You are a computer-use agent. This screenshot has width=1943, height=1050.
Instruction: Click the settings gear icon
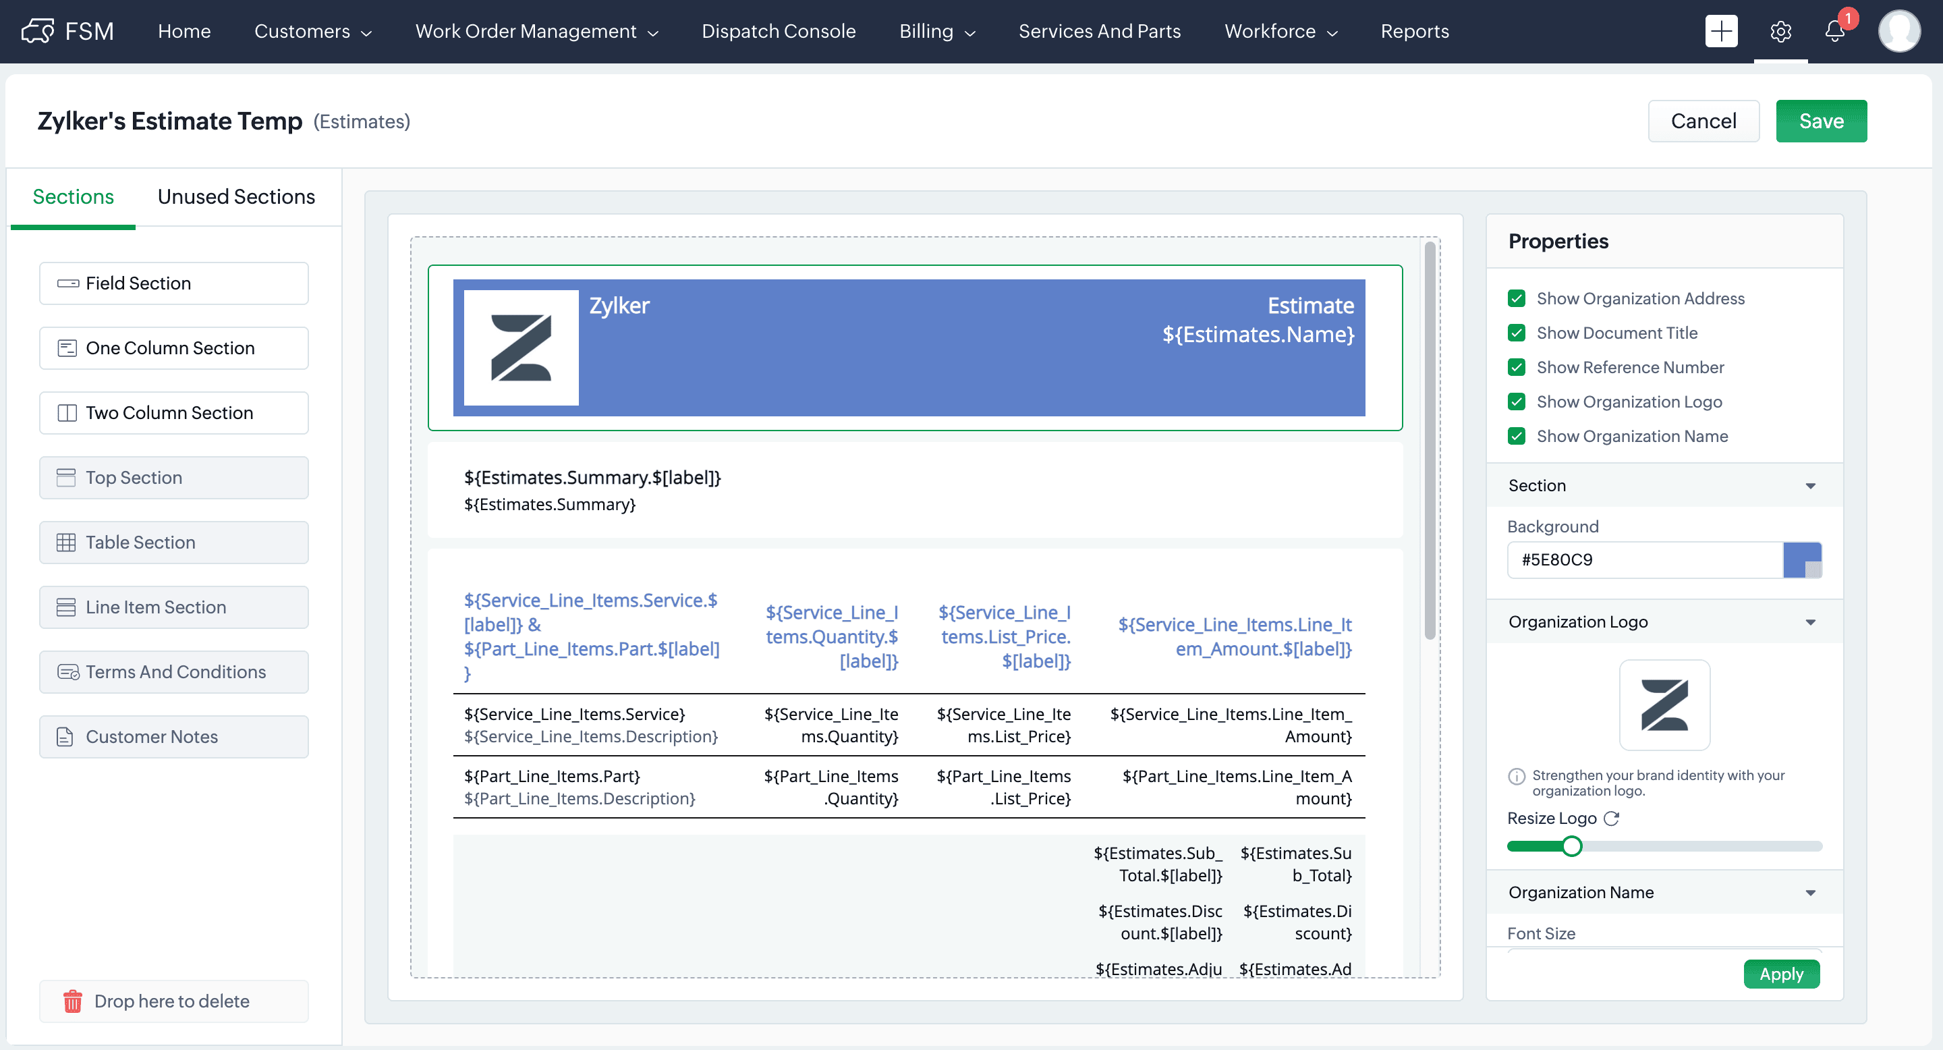pos(1780,32)
